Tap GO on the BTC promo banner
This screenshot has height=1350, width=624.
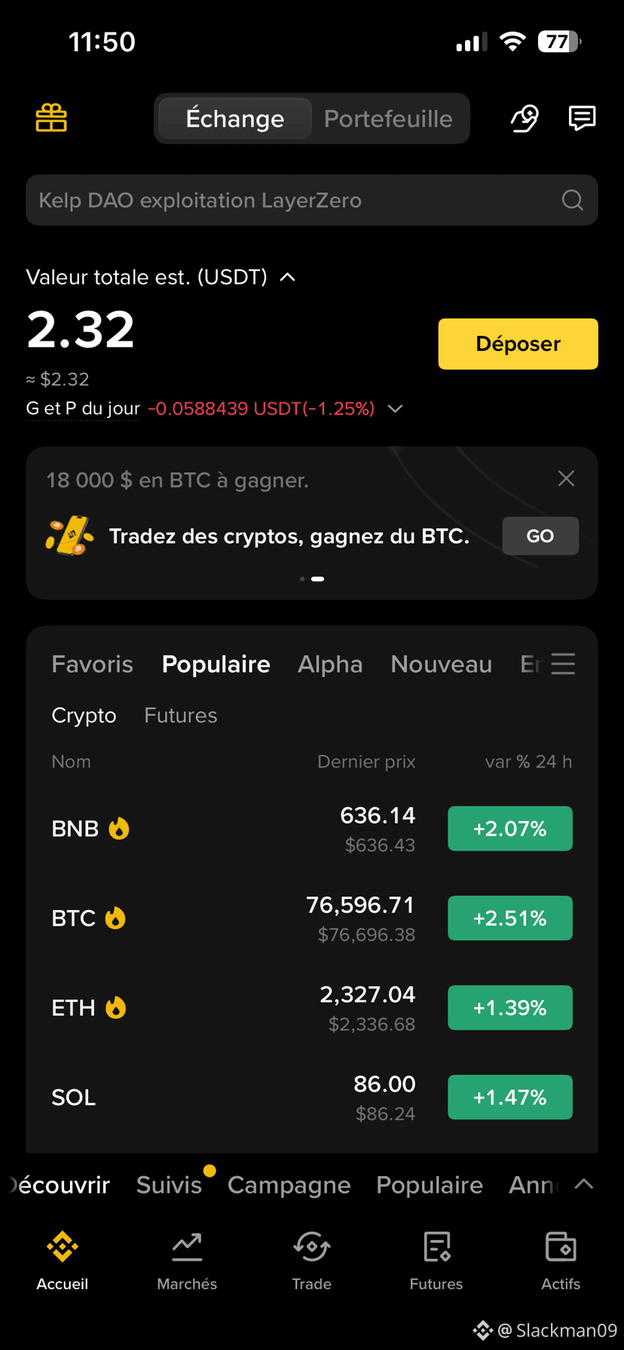click(540, 536)
